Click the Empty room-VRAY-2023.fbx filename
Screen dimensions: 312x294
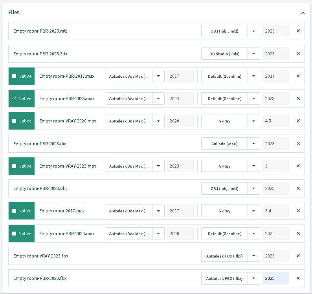[41, 256]
